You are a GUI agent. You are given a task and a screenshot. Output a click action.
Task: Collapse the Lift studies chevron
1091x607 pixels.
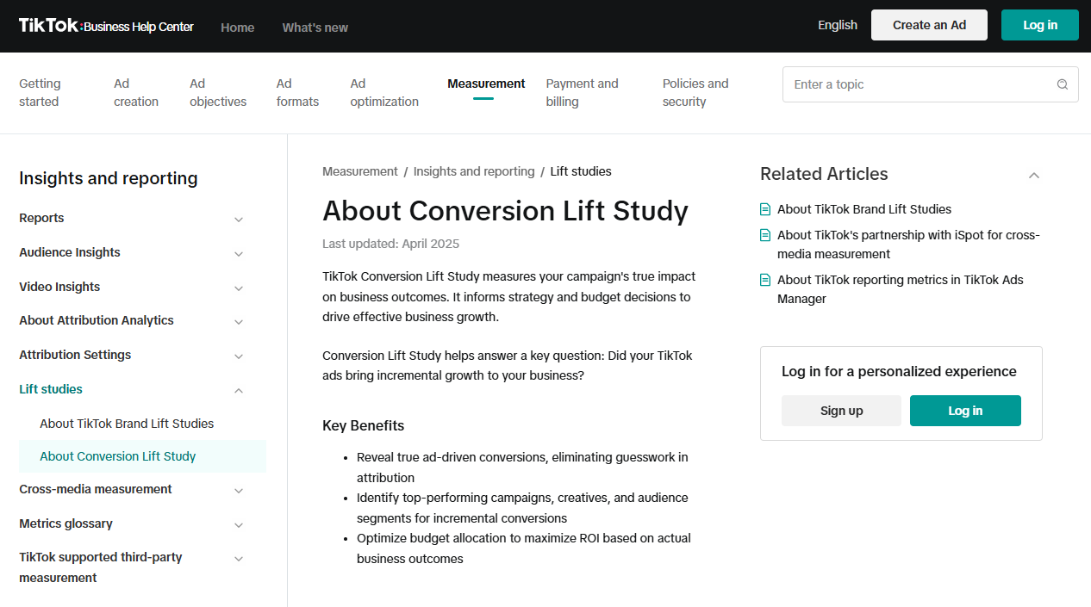tap(239, 391)
